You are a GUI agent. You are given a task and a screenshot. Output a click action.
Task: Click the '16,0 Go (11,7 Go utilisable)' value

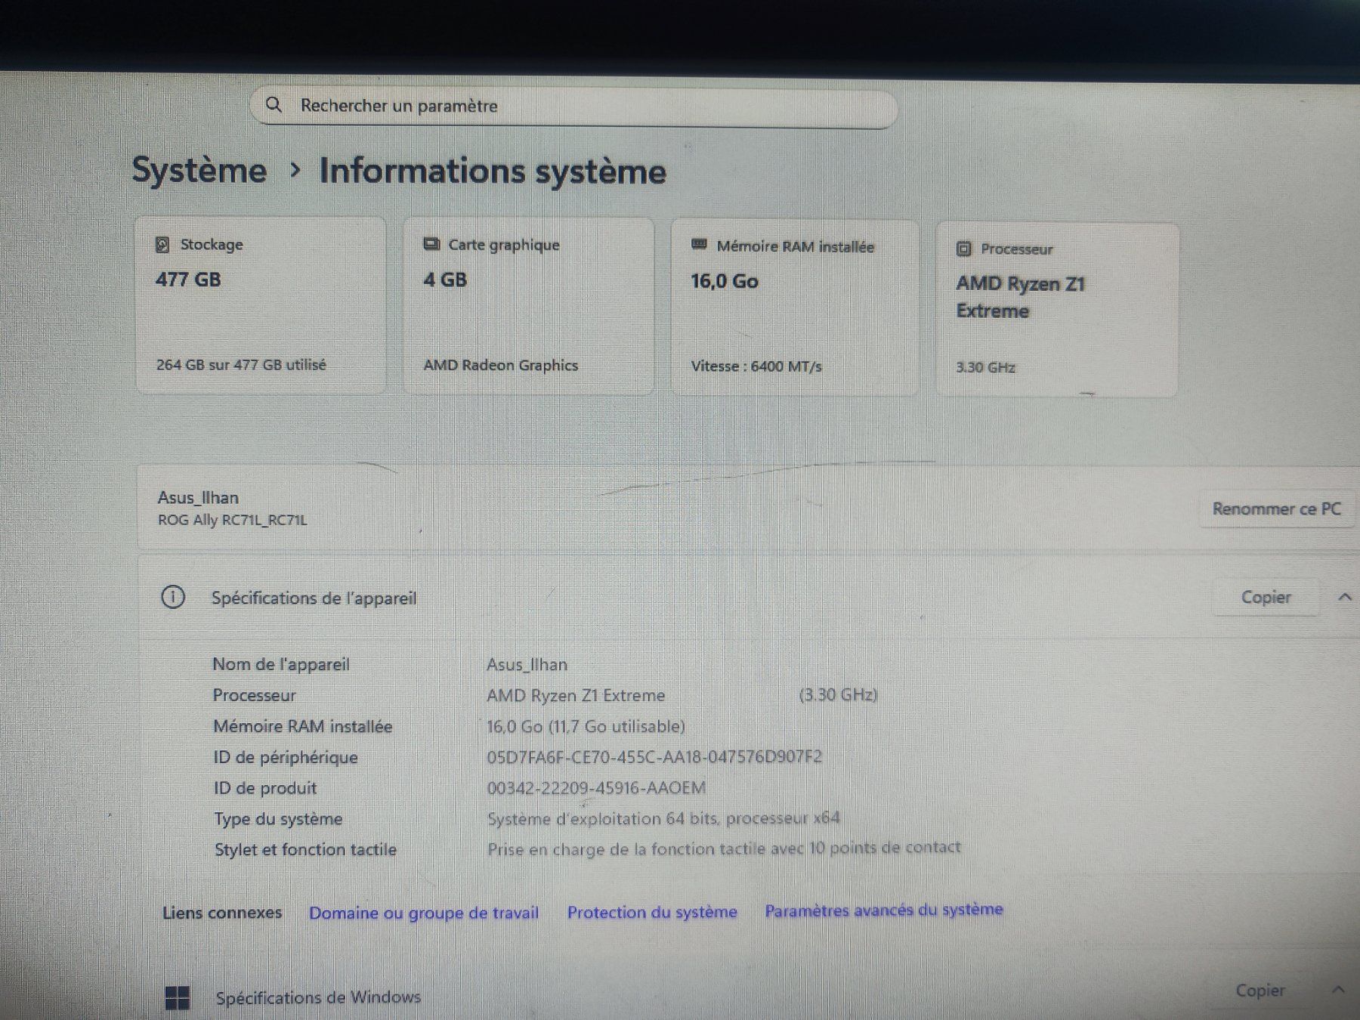586,727
